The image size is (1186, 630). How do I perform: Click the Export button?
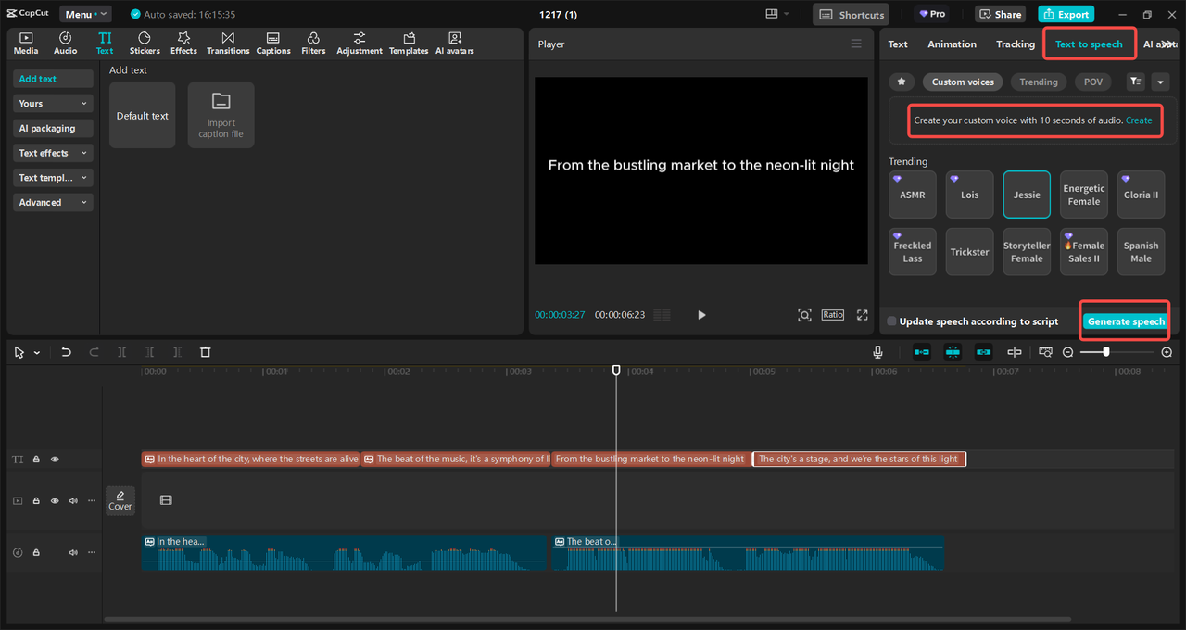point(1066,14)
